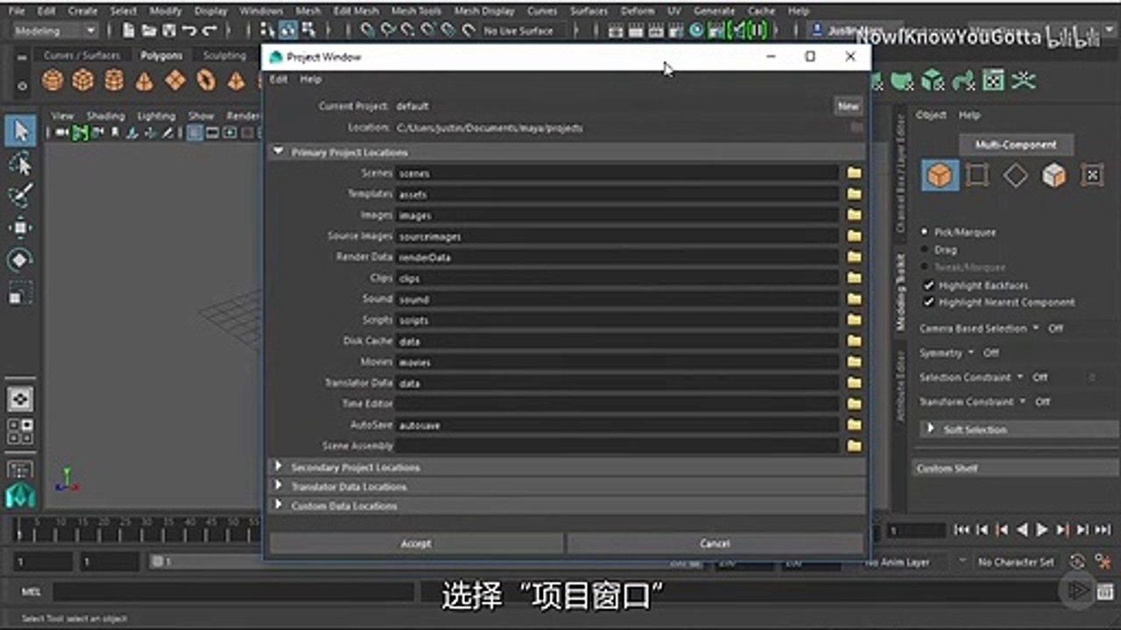Screen dimensions: 1121x630
Task: Collapse Primary Project Locations section
Action: [x=278, y=151]
